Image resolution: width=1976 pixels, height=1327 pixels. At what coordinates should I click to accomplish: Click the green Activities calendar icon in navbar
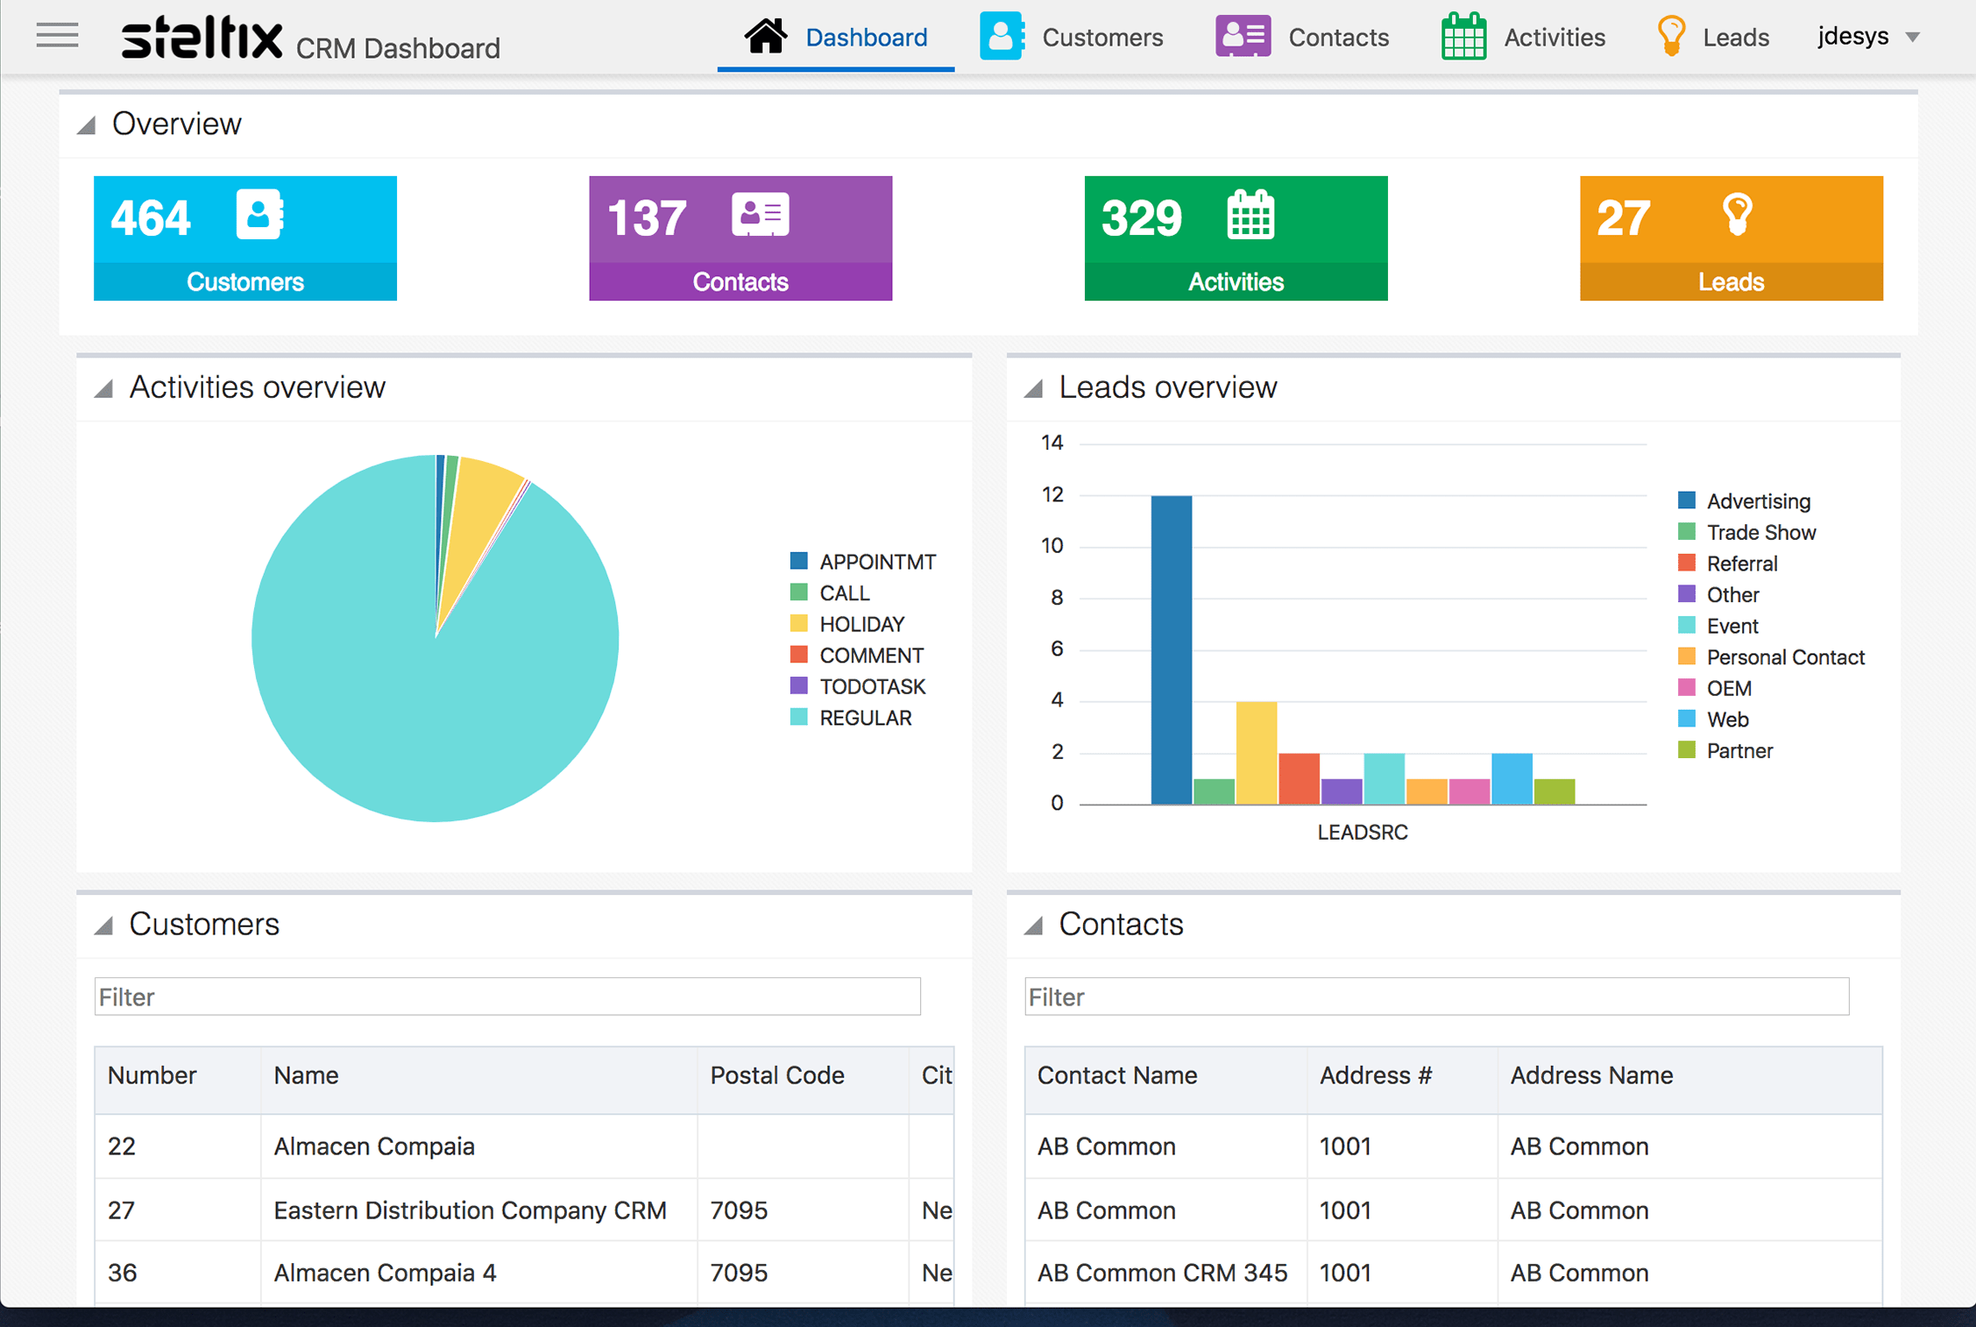(x=1463, y=37)
